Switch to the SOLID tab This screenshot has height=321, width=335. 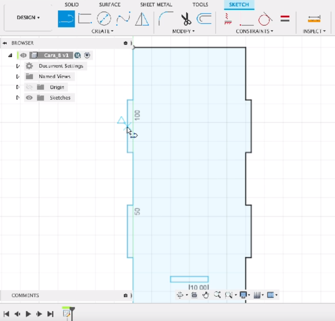click(72, 5)
